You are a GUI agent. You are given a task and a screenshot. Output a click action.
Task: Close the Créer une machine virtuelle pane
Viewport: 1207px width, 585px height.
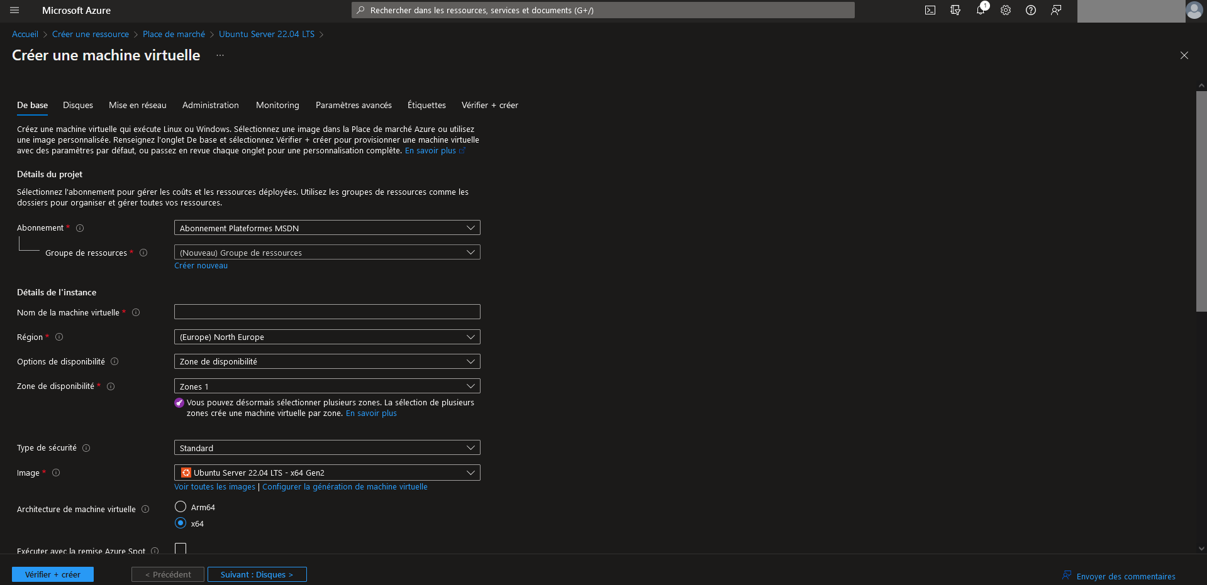tap(1184, 55)
